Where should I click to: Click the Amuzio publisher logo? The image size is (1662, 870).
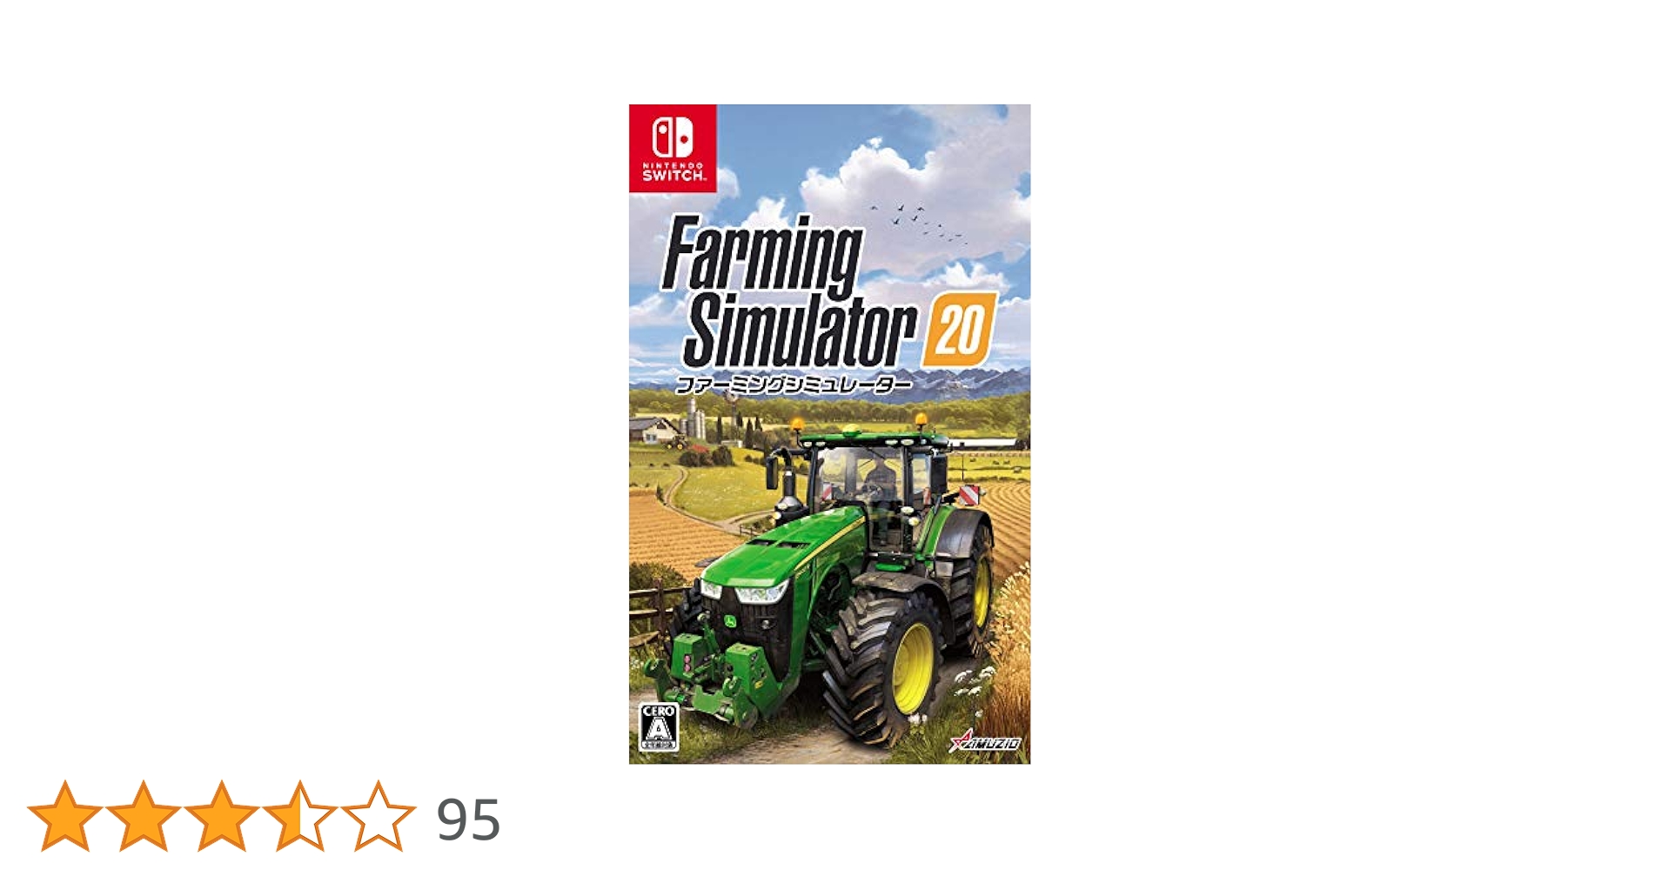pos(985,741)
